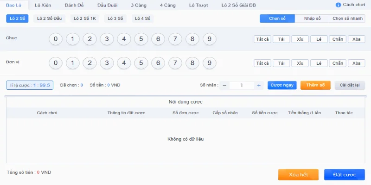Choose the Lô 2 Số 1K option
Viewport: 371px width, 185px height.
point(84,18)
